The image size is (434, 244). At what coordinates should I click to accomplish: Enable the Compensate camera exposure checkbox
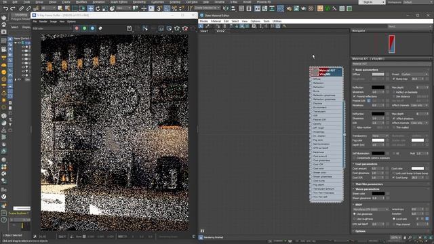point(355,158)
